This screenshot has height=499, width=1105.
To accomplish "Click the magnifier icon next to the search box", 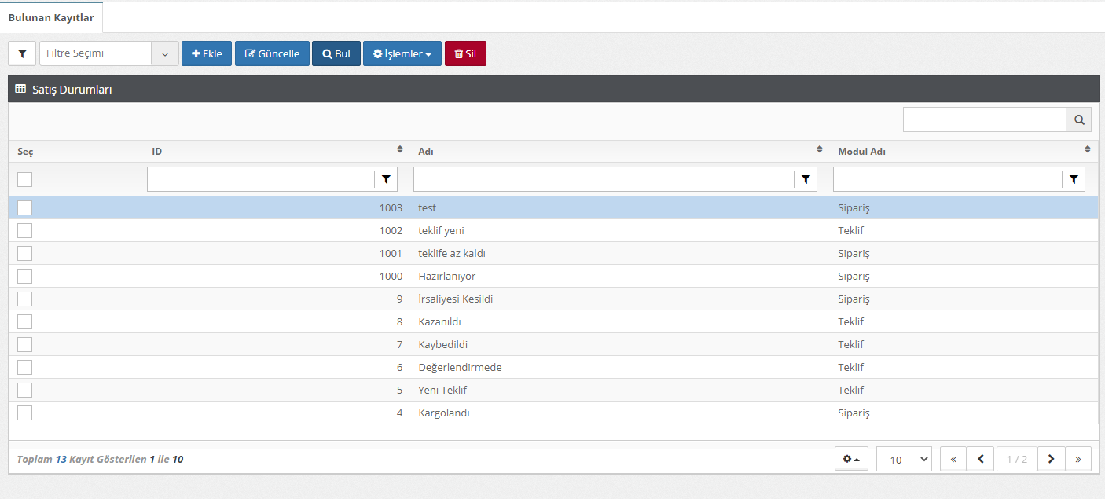I will pyautogui.click(x=1078, y=120).
